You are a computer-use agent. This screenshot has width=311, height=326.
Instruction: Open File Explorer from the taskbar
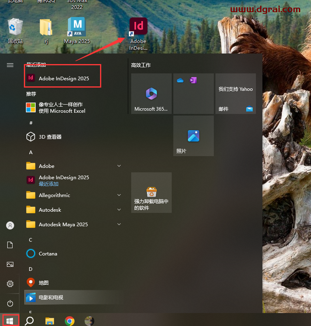point(49,321)
